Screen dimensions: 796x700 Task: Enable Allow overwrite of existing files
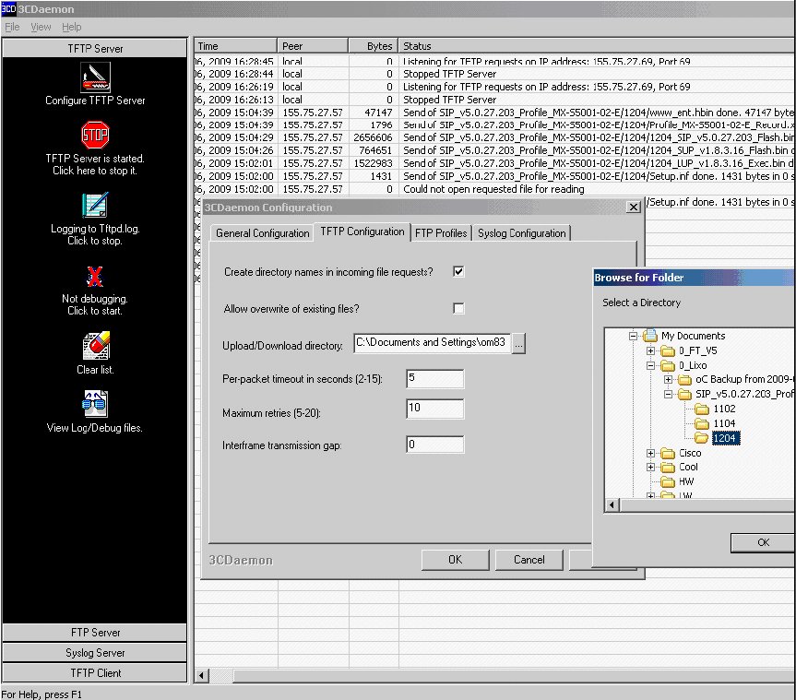[458, 308]
